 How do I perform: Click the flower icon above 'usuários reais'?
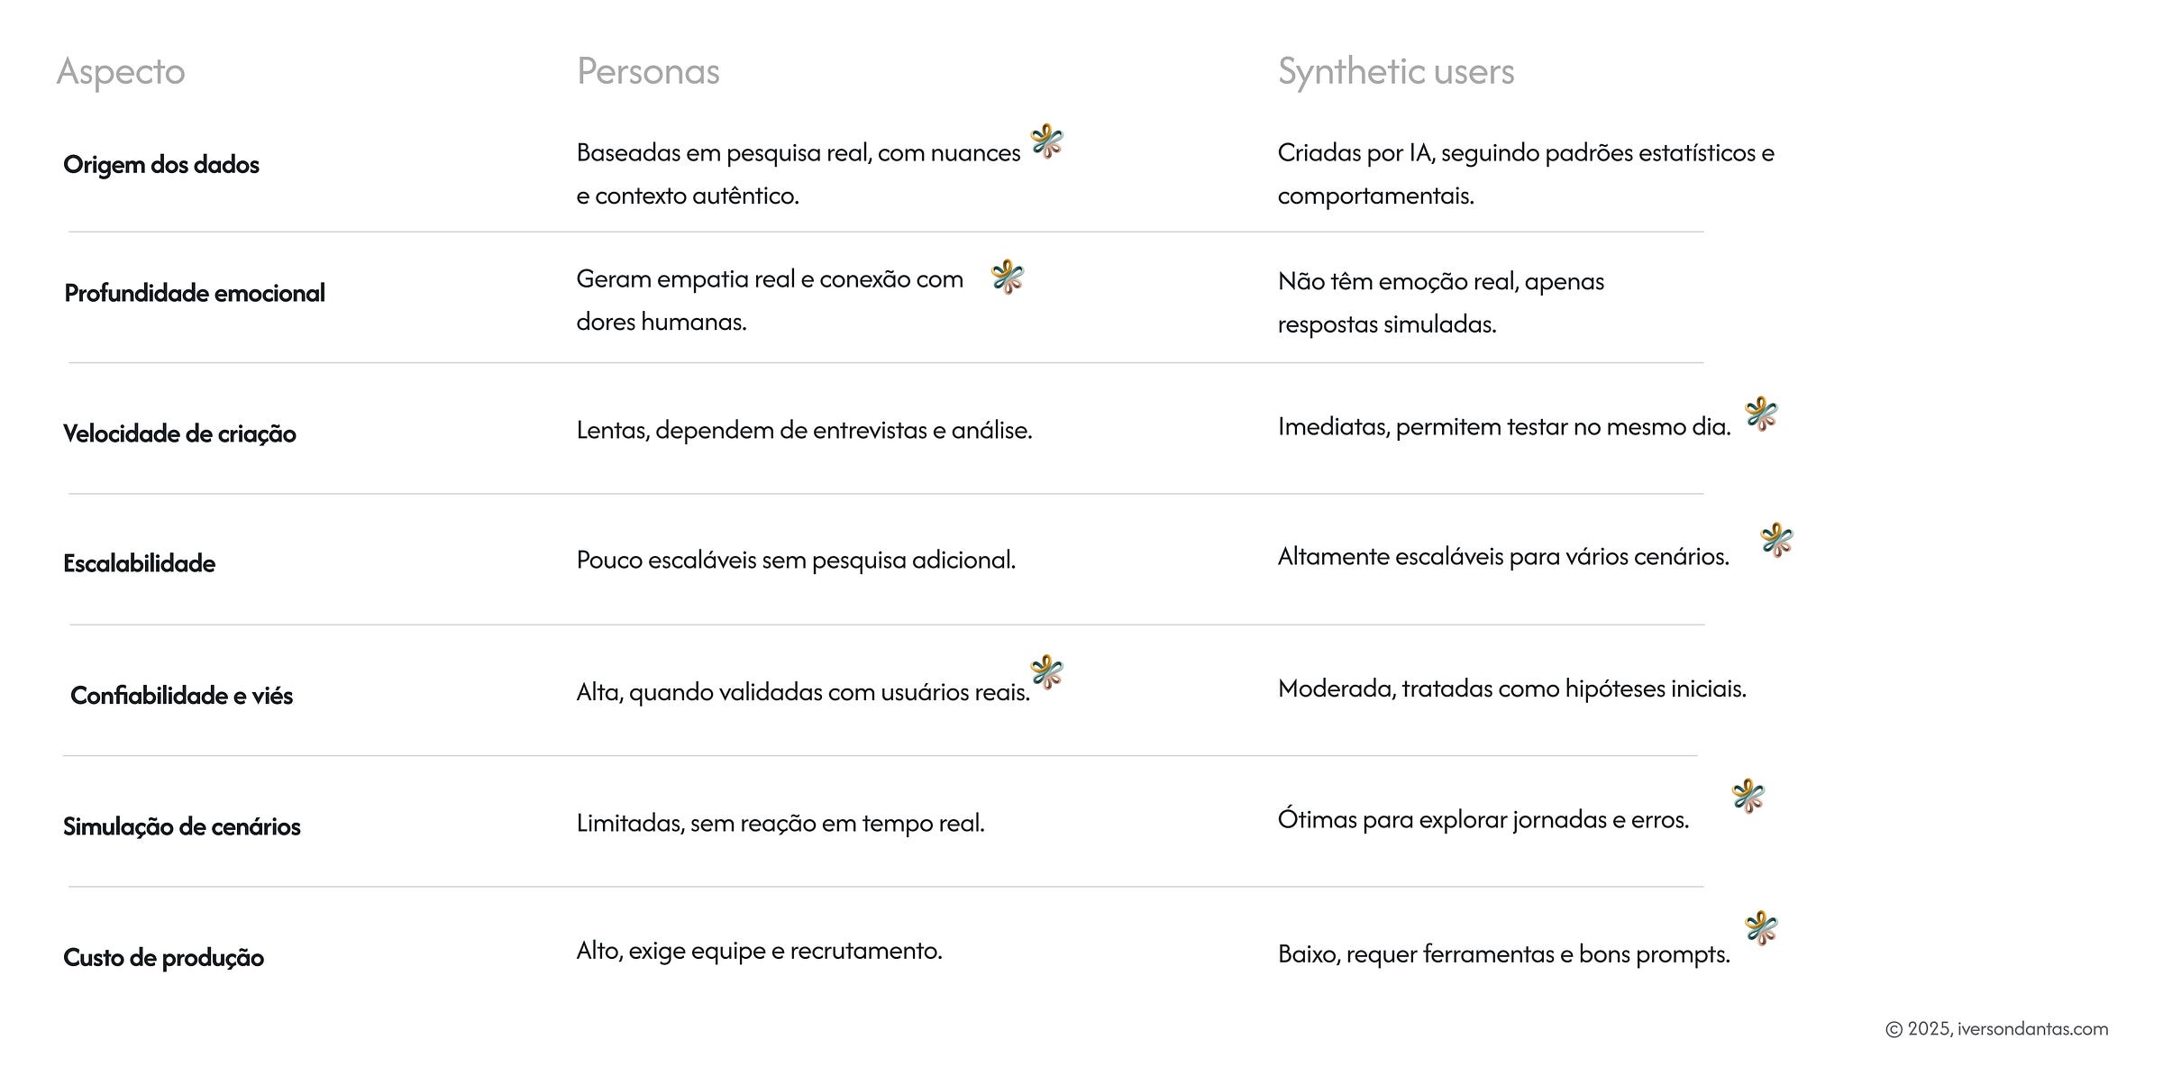(1046, 672)
